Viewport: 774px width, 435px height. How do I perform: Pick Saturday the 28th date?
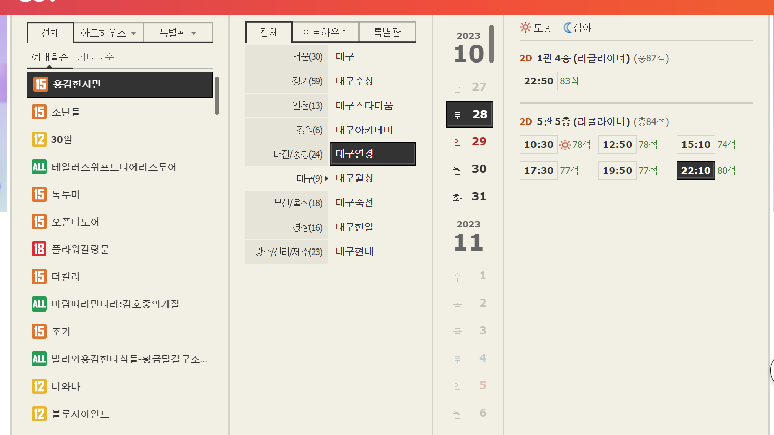pyautogui.click(x=470, y=114)
